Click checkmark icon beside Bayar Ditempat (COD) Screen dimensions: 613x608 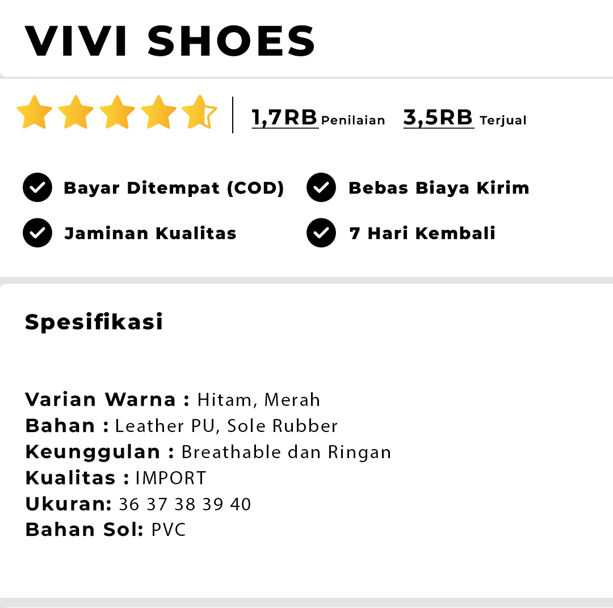point(37,188)
